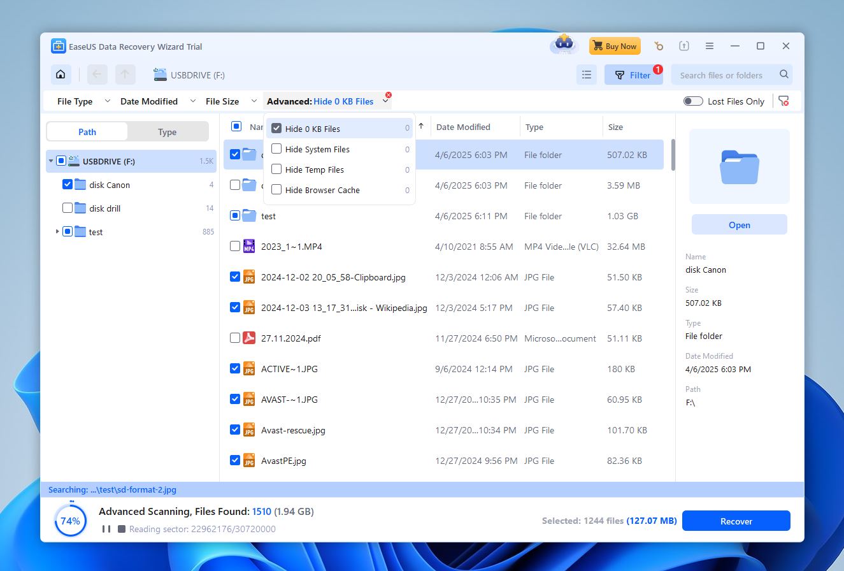Click the search files or folders field
Screen dimensions: 844x571
(x=726, y=75)
